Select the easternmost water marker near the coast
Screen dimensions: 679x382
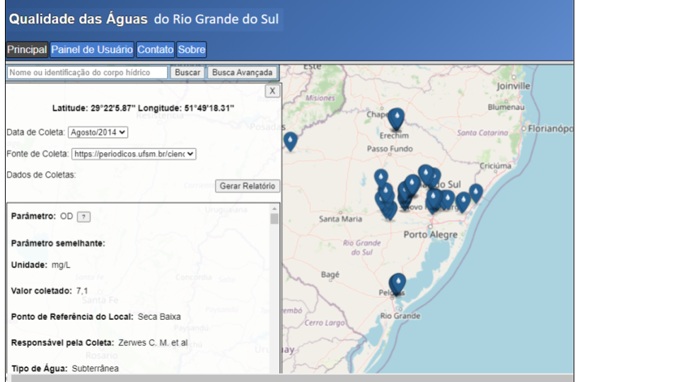tap(476, 193)
